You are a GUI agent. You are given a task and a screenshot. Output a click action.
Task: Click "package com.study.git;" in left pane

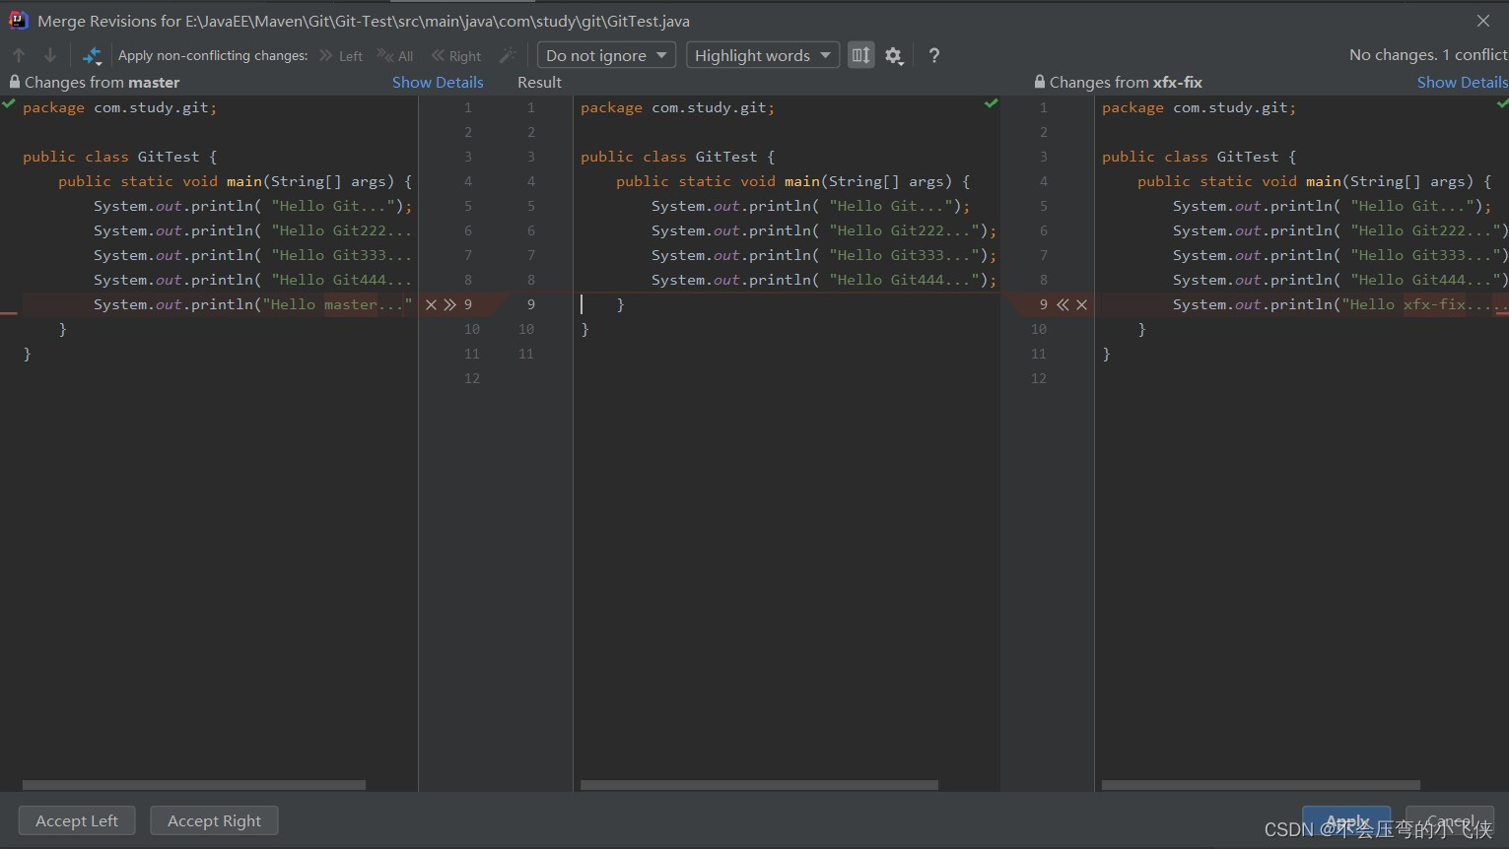coord(119,107)
